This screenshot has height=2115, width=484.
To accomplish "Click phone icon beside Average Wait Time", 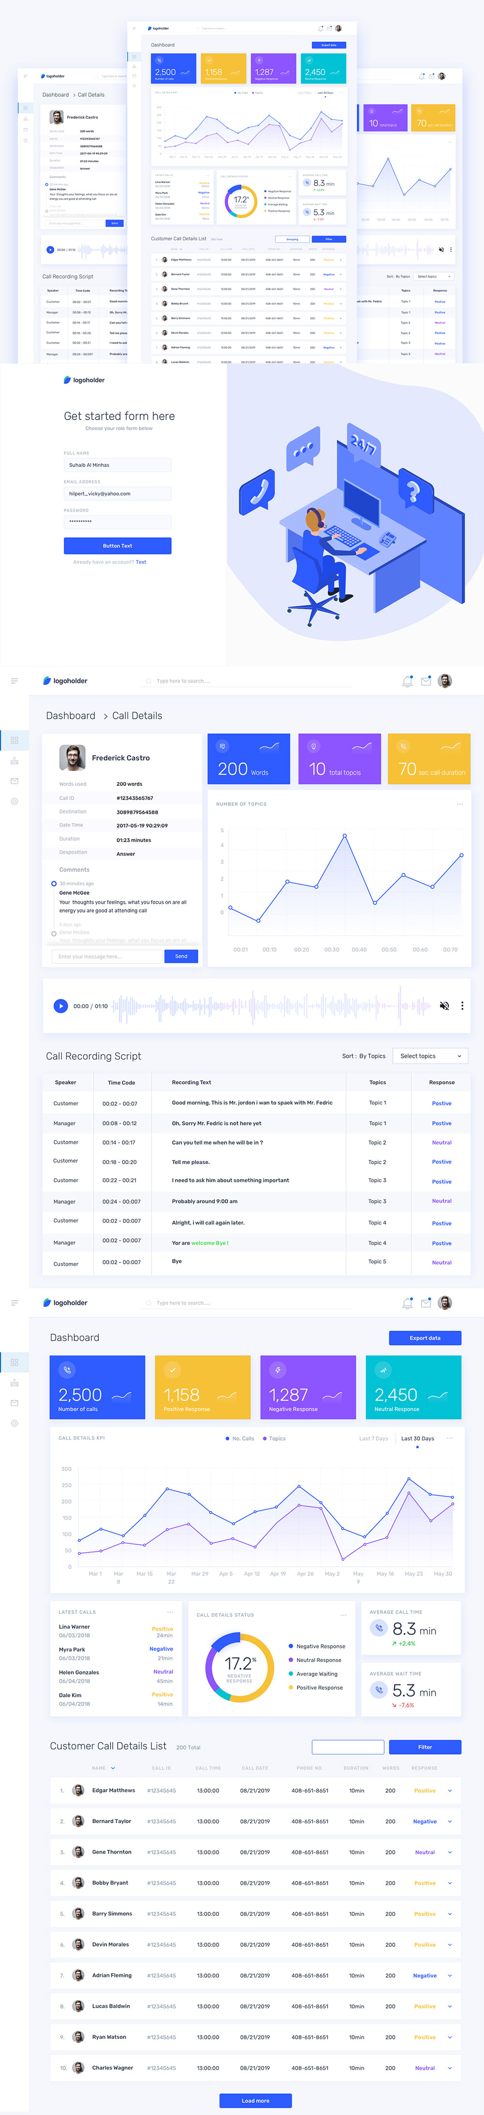I will [378, 1690].
